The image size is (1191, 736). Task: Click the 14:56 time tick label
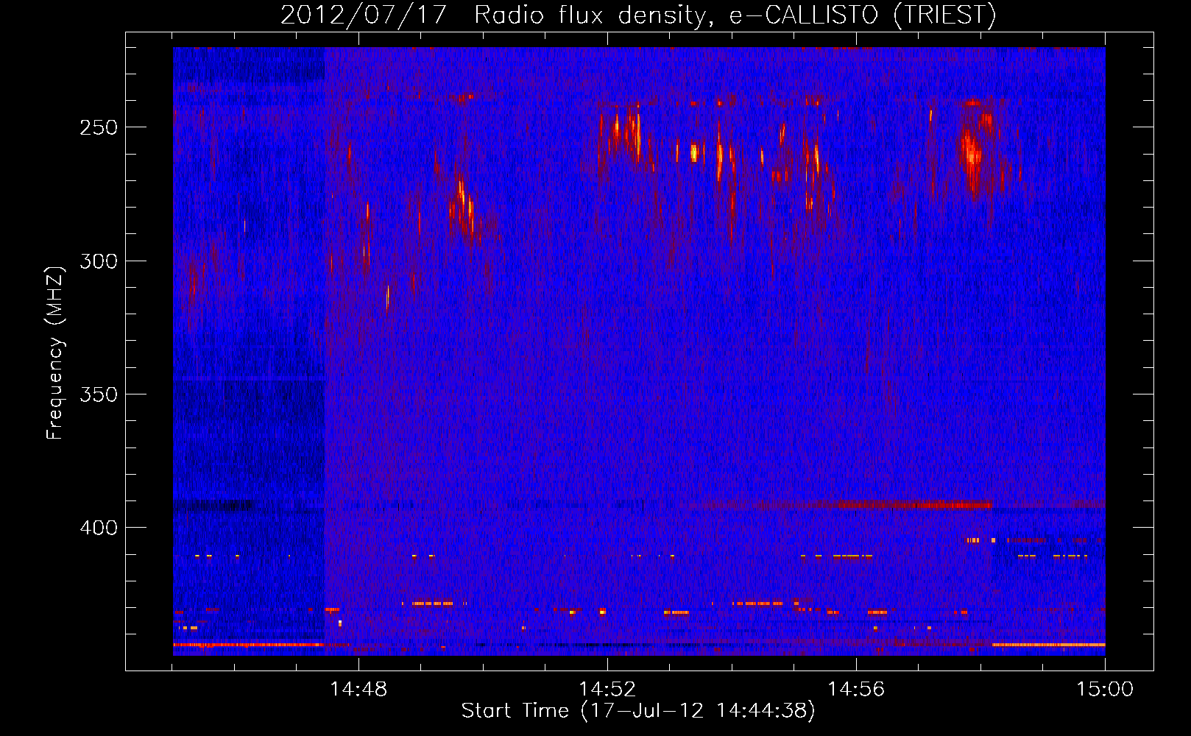(x=856, y=689)
